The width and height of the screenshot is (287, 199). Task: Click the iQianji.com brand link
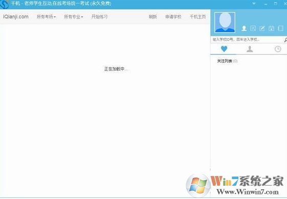tap(16, 17)
